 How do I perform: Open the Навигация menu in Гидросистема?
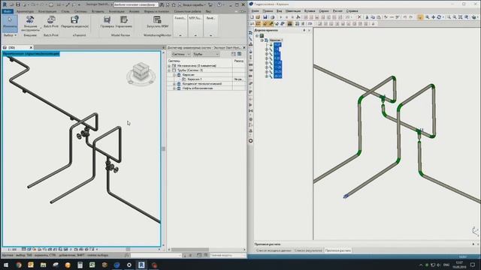[293, 11]
